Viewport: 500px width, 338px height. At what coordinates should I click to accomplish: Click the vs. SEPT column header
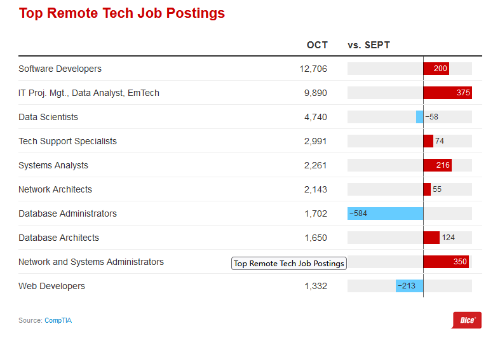click(x=368, y=45)
